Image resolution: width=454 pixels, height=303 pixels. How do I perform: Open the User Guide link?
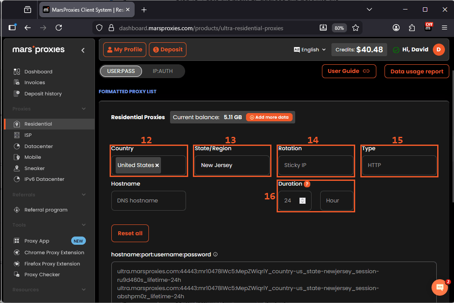click(x=349, y=71)
